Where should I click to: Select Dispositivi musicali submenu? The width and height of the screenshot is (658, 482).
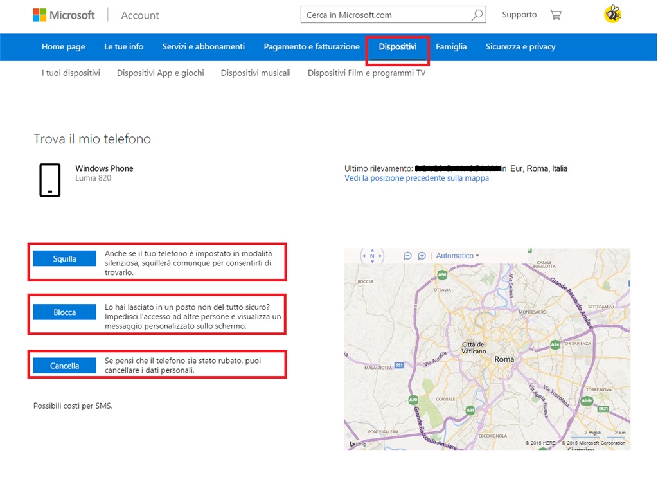(x=256, y=73)
